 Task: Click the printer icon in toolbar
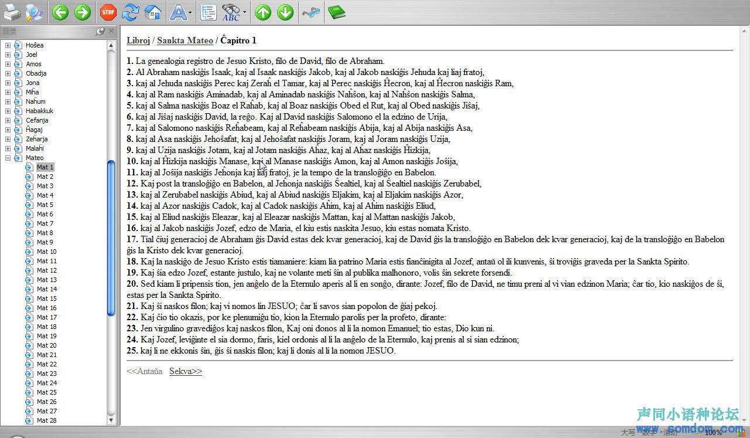point(12,12)
